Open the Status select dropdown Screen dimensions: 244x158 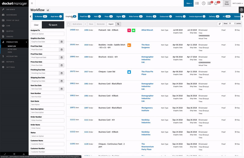(48, 136)
